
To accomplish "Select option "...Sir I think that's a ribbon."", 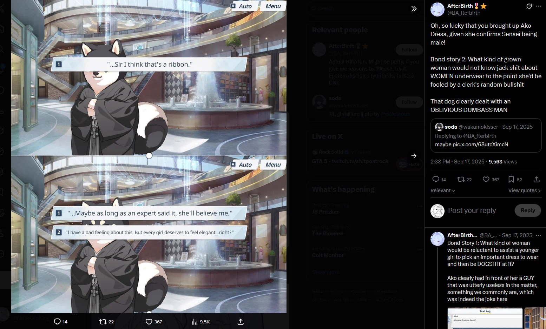I will pyautogui.click(x=149, y=64).
